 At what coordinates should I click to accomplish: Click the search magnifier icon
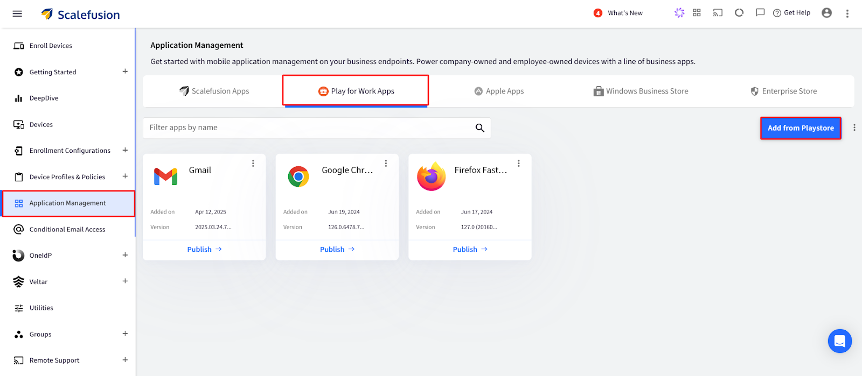coord(479,128)
